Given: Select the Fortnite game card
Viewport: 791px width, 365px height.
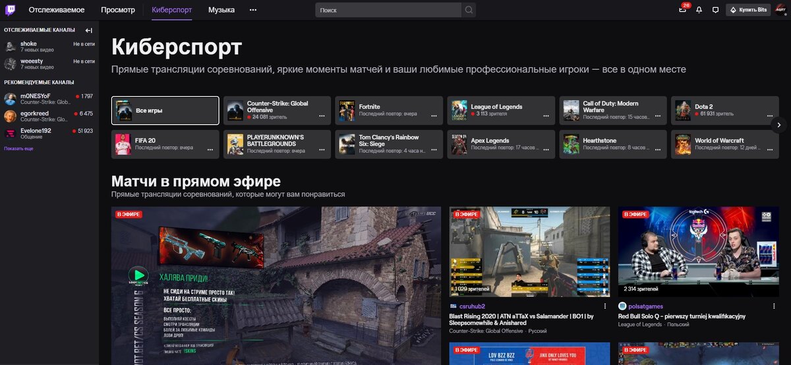Looking at the screenshot, I should point(389,110).
